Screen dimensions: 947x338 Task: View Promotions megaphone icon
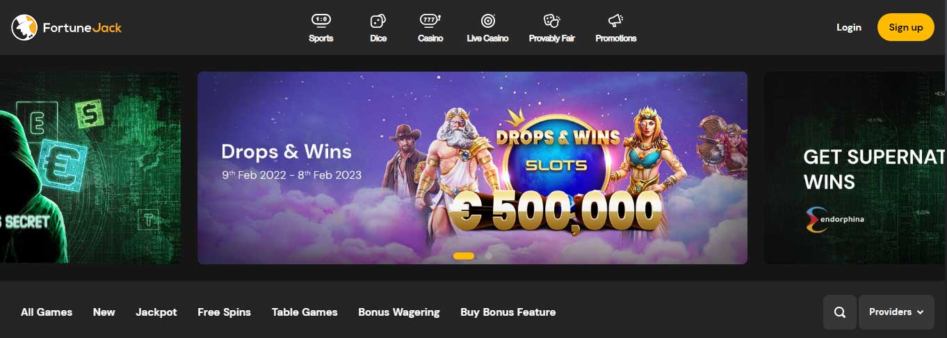pyautogui.click(x=615, y=20)
